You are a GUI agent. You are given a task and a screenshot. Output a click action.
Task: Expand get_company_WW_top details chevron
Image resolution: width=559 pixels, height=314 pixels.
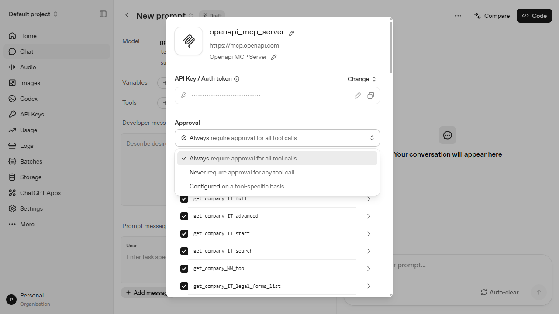pos(369,269)
